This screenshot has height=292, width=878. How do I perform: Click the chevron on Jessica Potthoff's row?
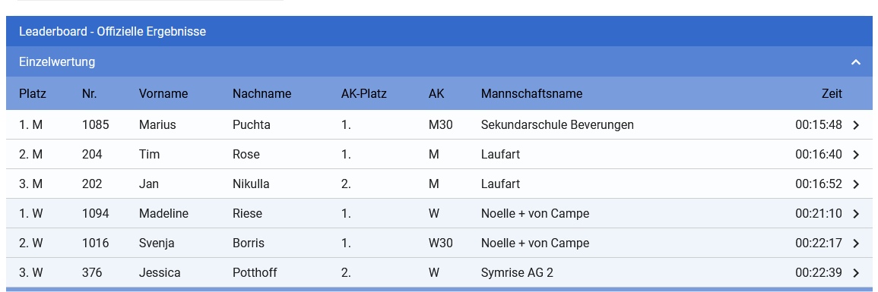tap(856, 273)
